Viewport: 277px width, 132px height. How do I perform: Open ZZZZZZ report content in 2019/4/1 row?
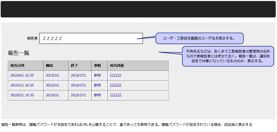coord(115,76)
